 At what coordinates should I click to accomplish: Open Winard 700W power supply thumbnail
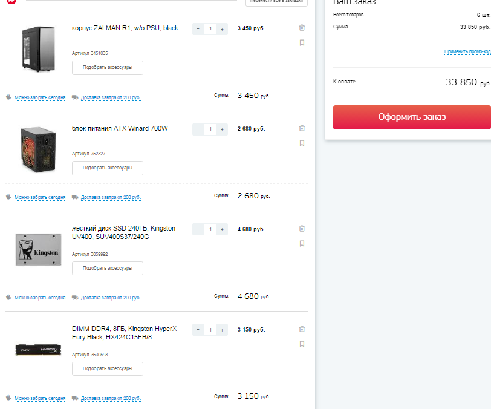click(x=38, y=149)
